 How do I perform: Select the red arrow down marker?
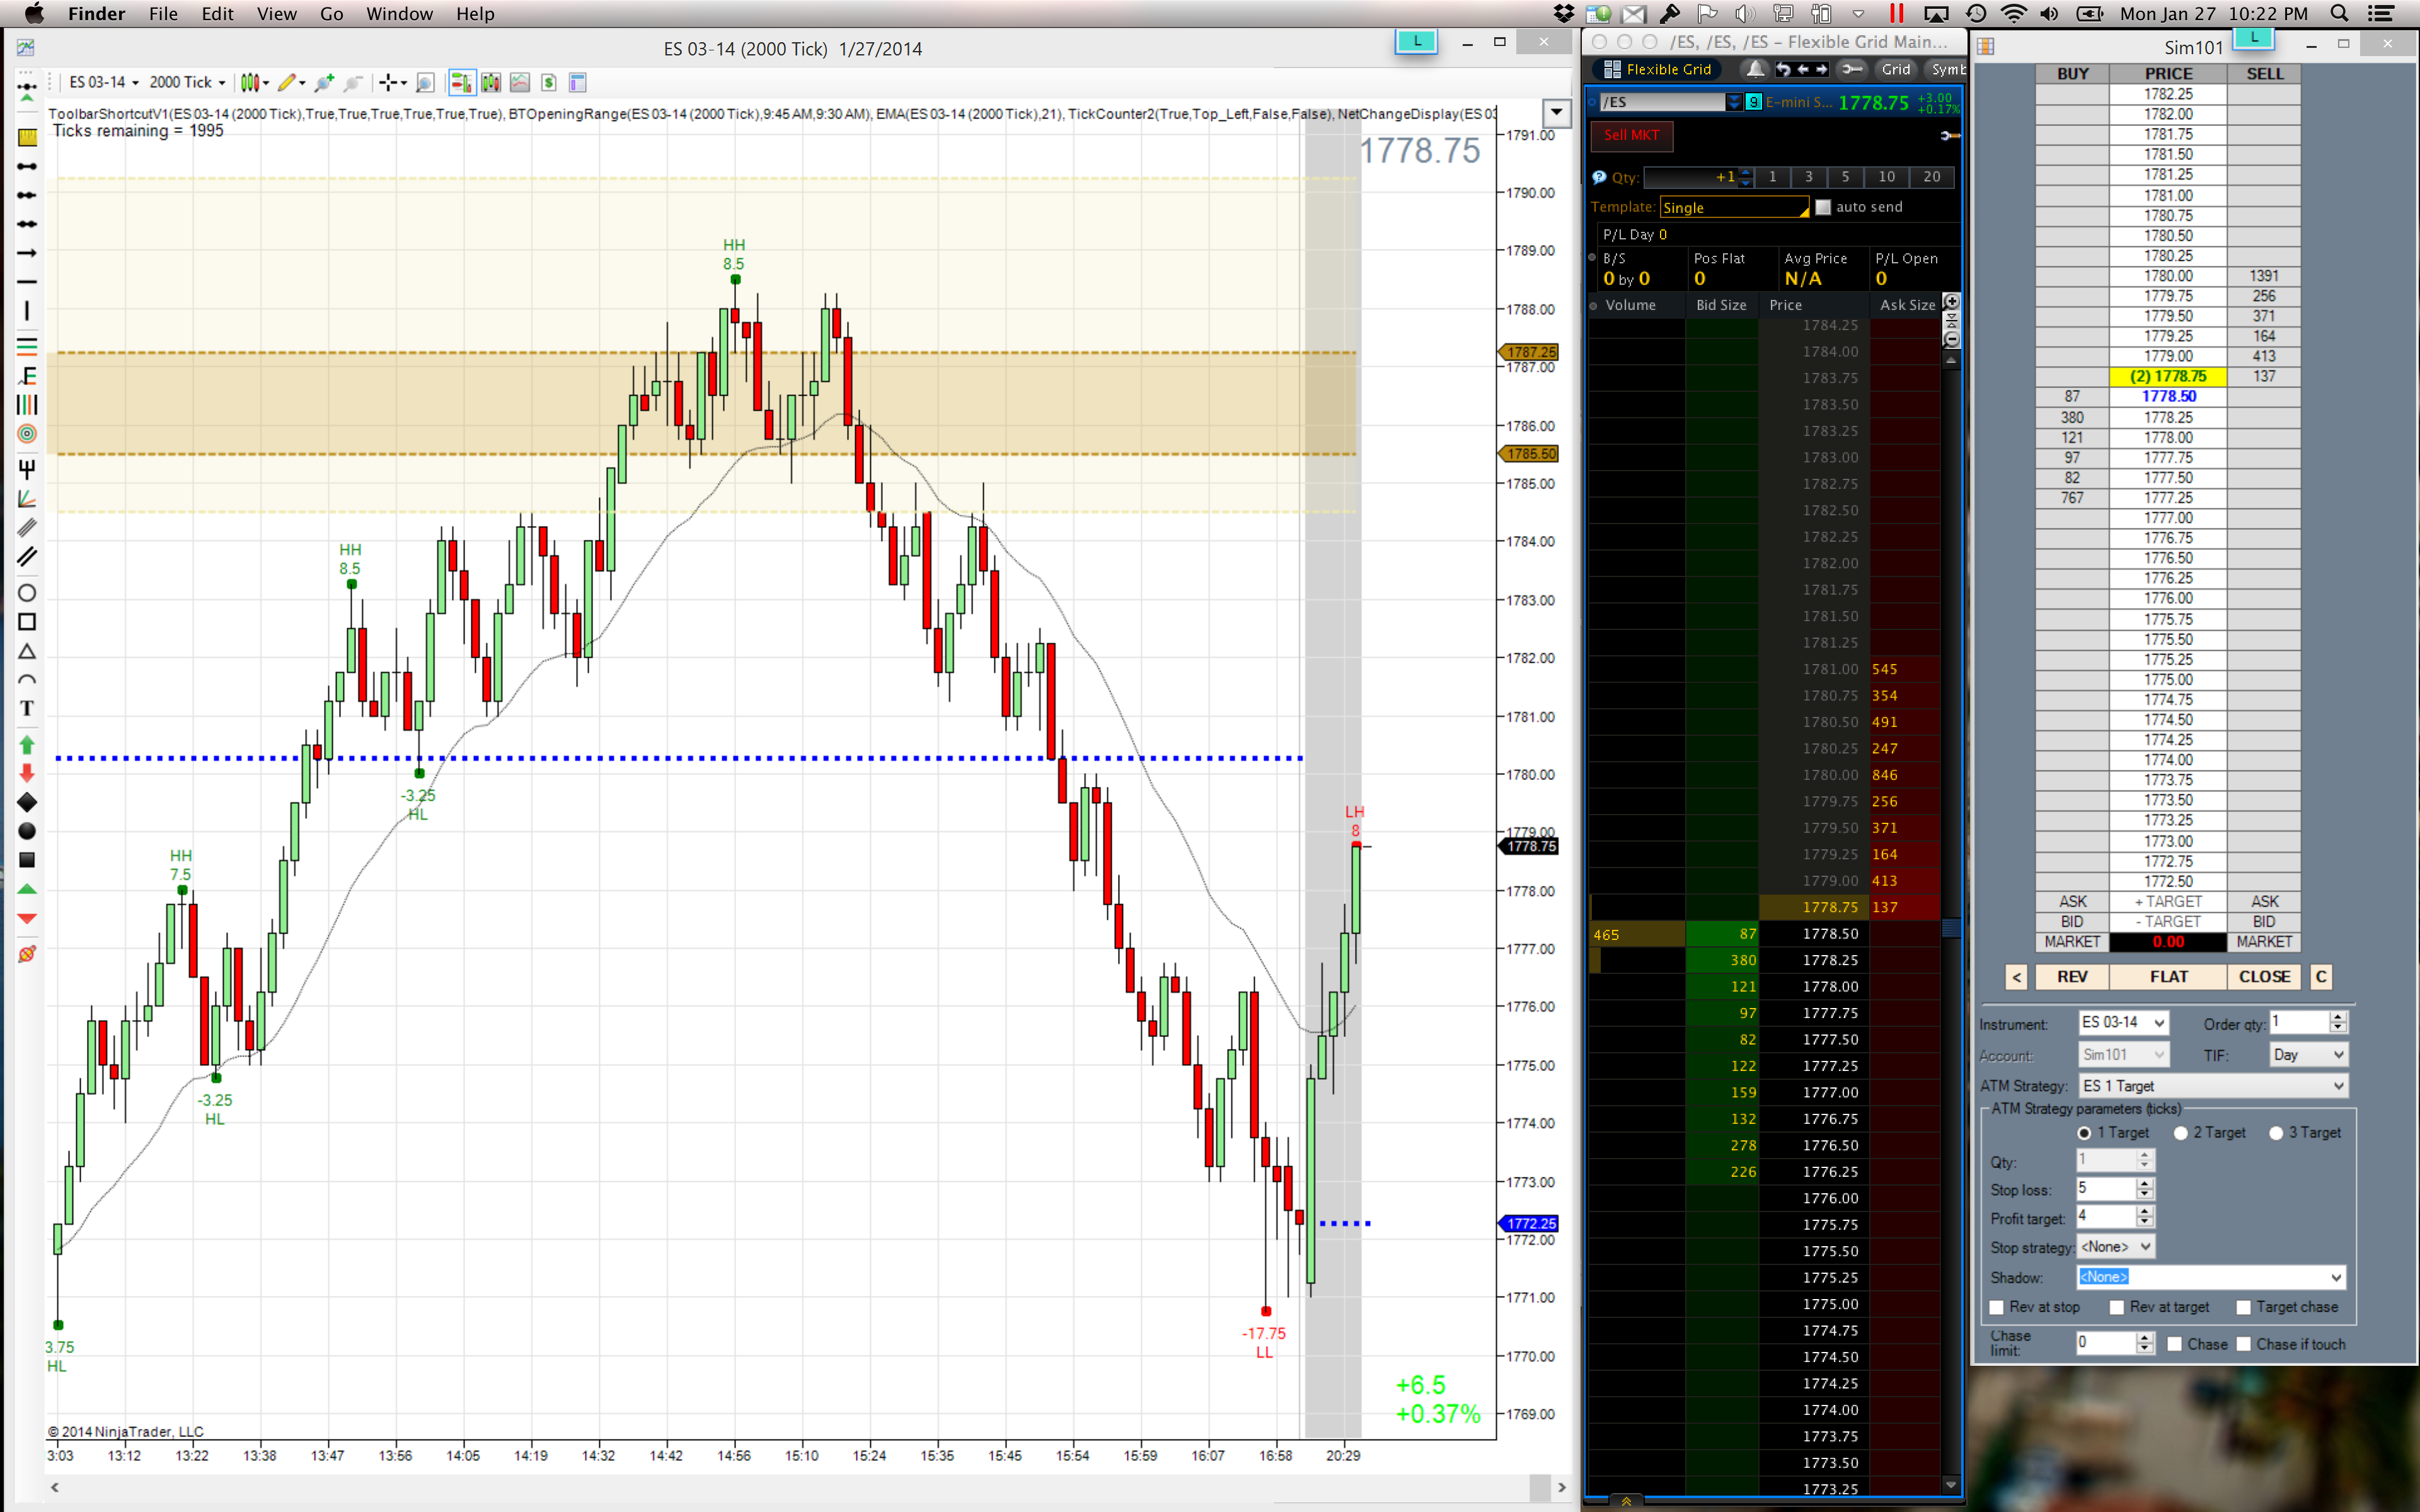pyautogui.click(x=27, y=773)
